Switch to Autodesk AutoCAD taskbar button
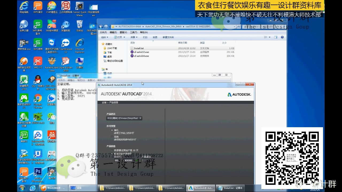The width and height of the screenshot is (342, 192). coord(201,188)
